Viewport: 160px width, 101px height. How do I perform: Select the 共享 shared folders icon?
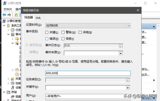pos(12,79)
